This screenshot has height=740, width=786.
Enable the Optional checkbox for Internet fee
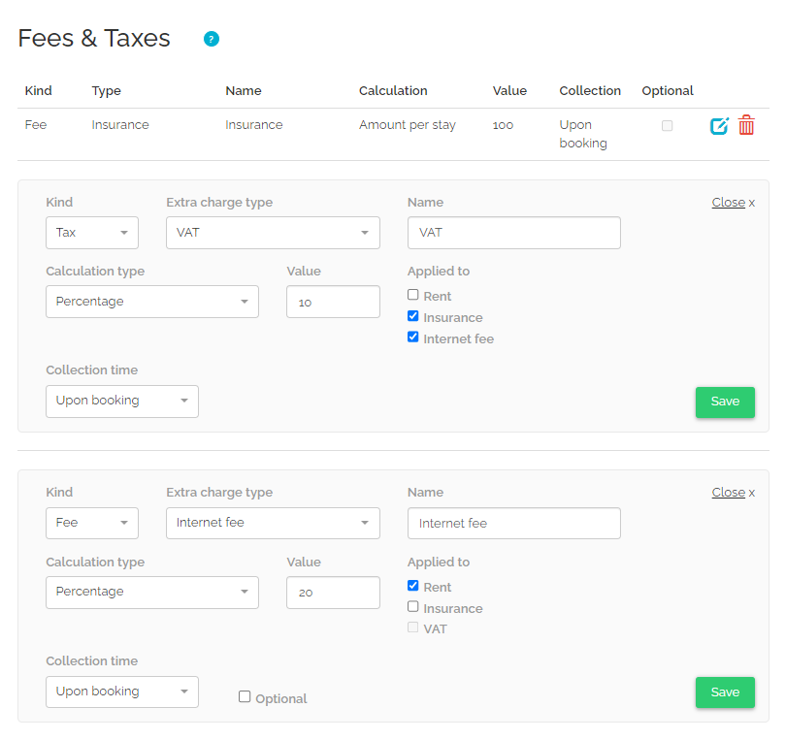245,696
